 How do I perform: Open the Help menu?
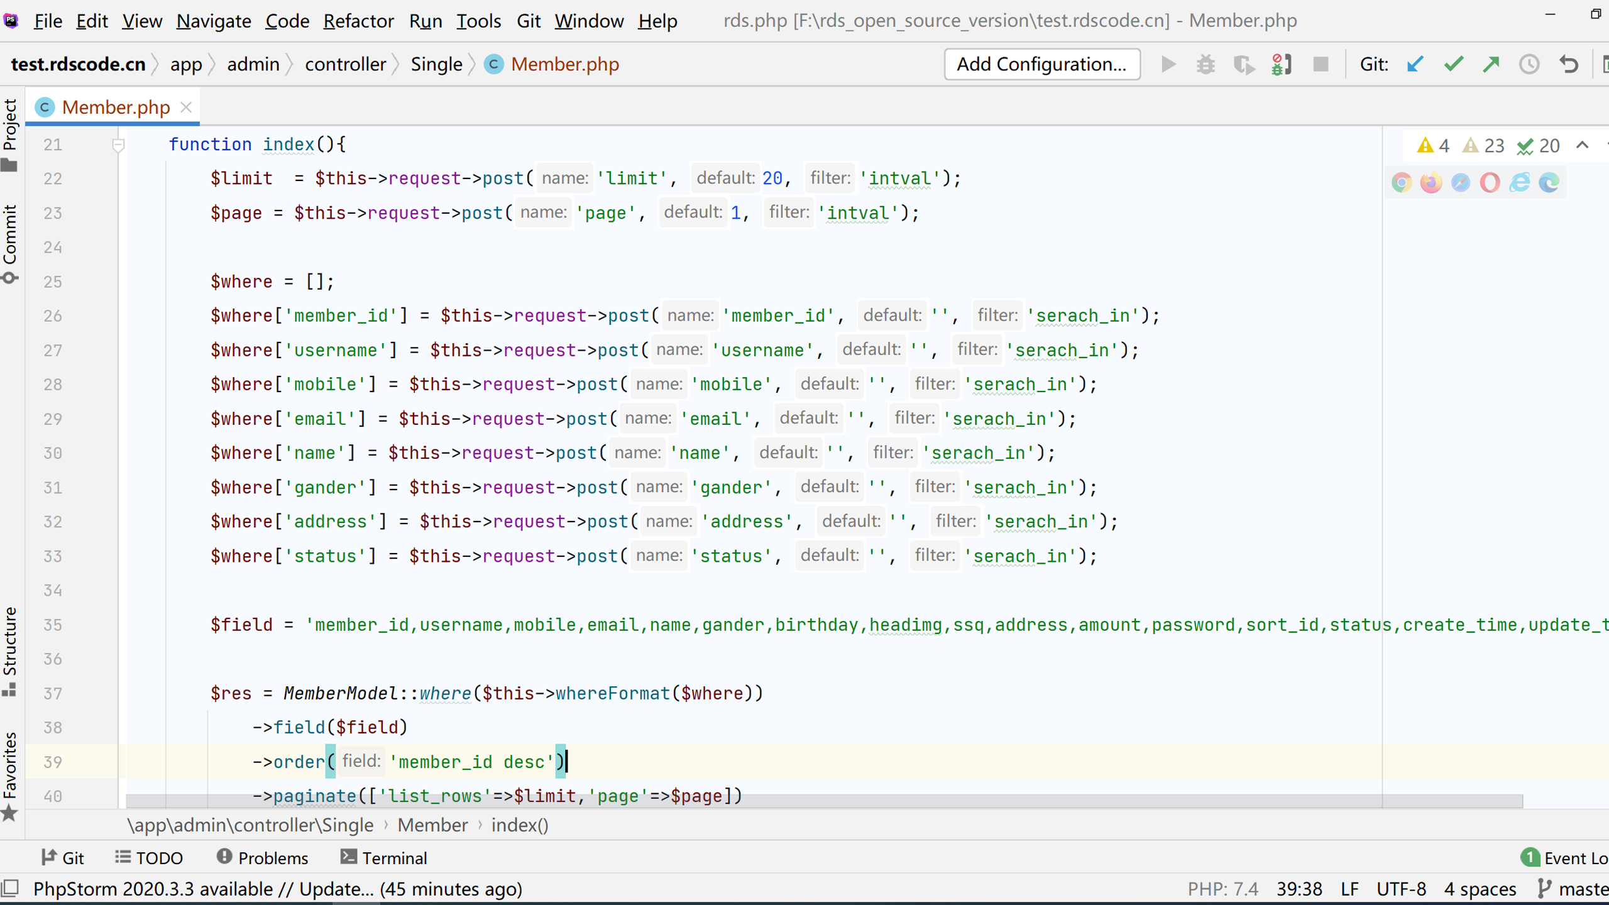[657, 21]
